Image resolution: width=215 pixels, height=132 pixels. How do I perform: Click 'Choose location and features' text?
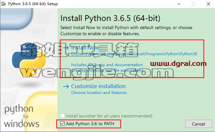99,93
